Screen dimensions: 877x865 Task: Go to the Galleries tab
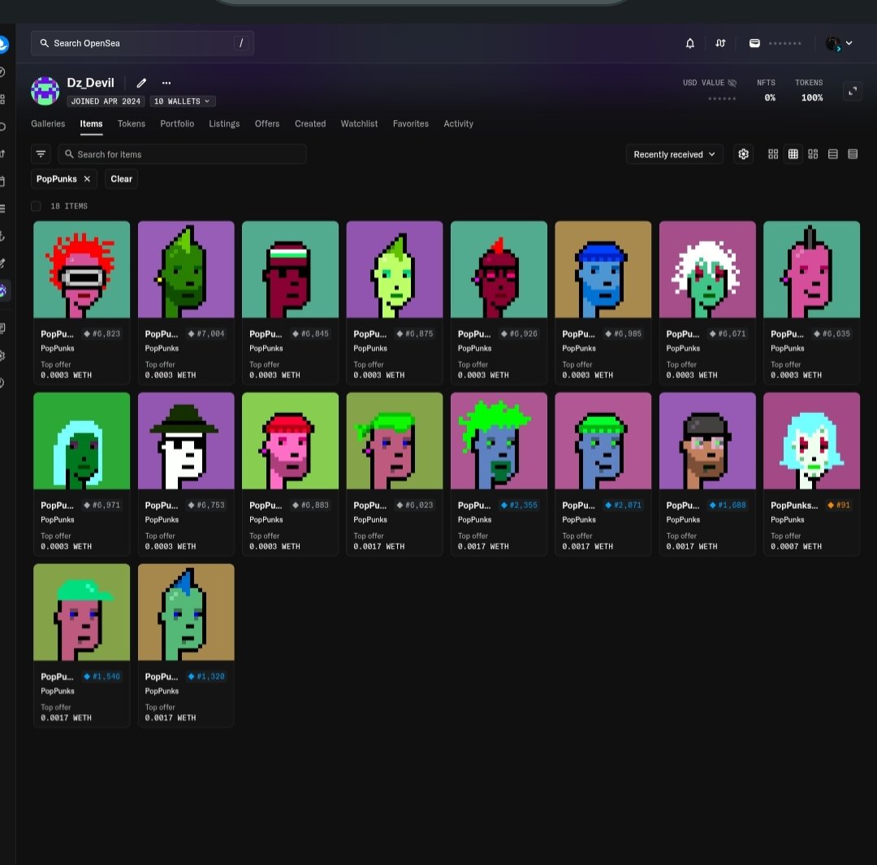coord(48,123)
